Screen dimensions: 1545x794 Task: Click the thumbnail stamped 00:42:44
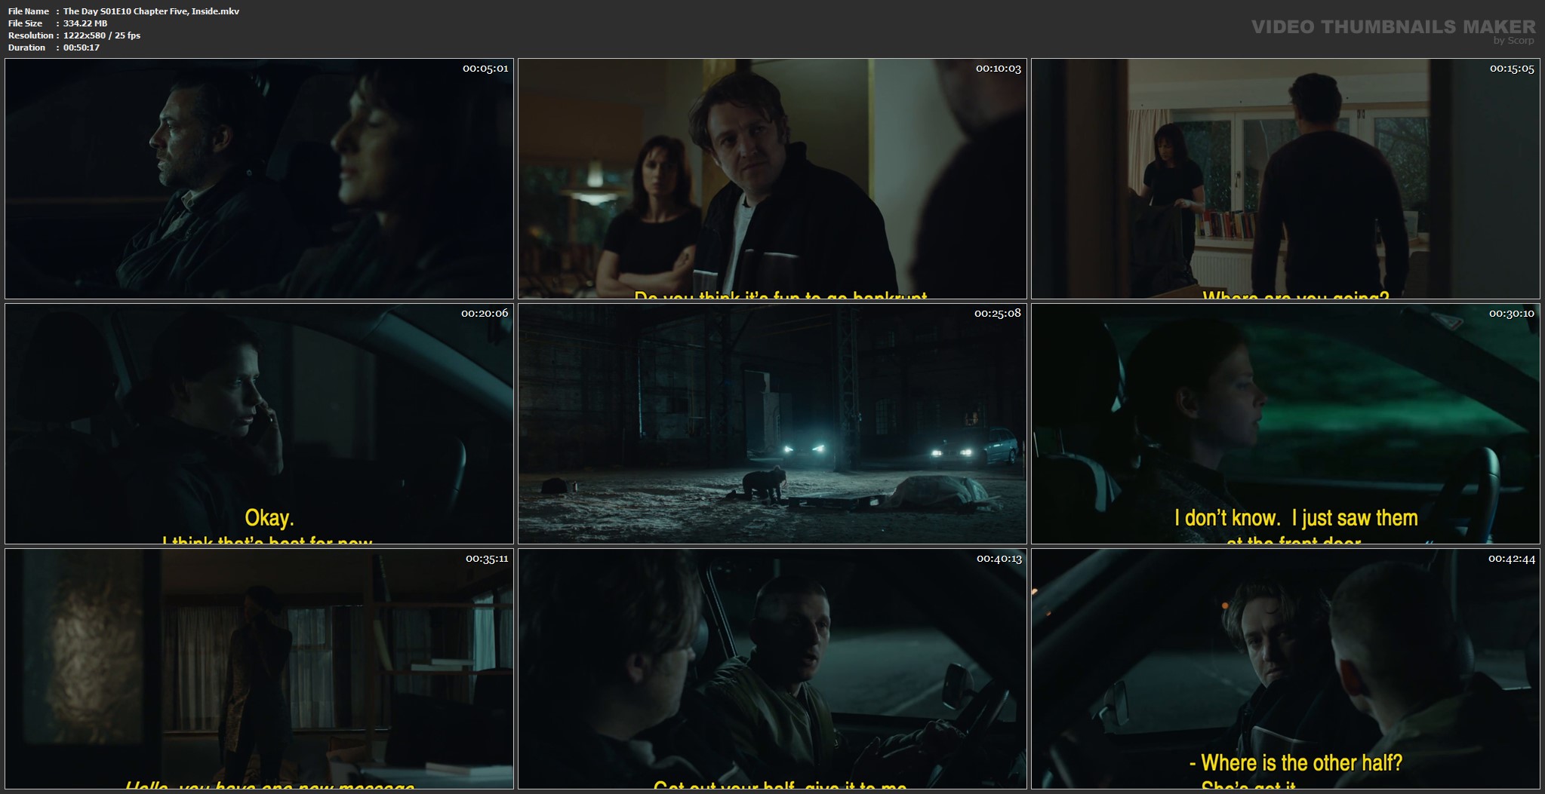(1285, 669)
